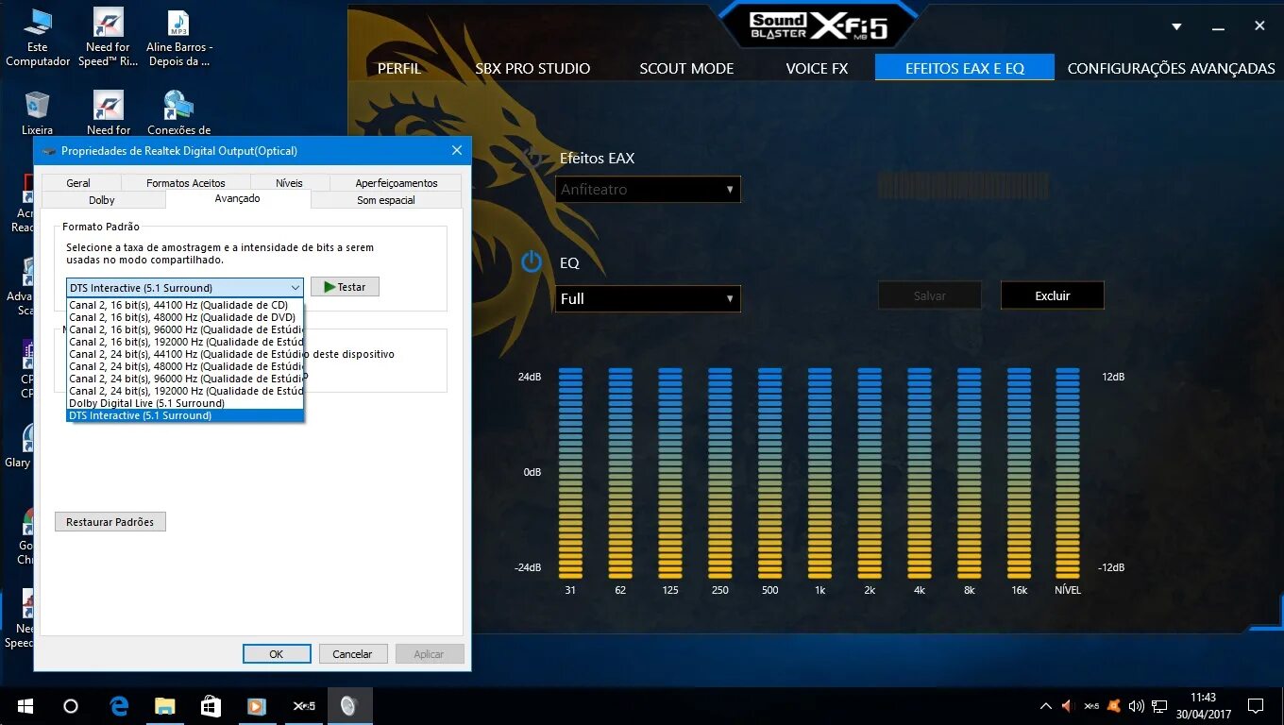Adjust the 250 Hz EQ band slider
The height and width of the screenshot is (725, 1284).
click(720, 473)
